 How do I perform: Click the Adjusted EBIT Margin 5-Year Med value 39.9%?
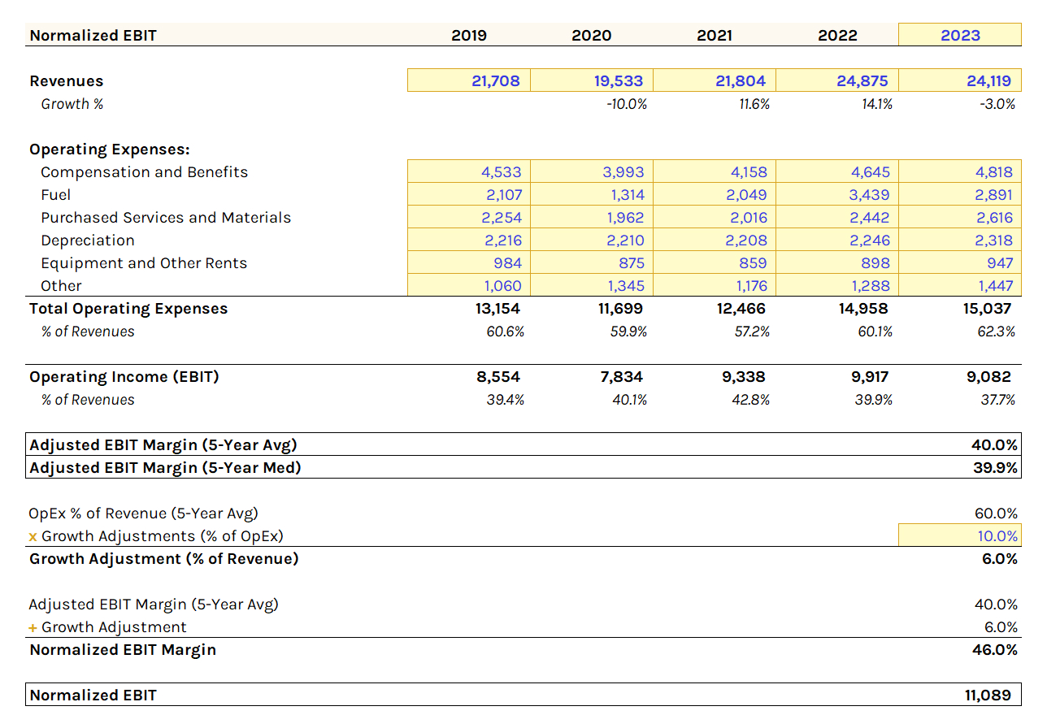(x=997, y=467)
